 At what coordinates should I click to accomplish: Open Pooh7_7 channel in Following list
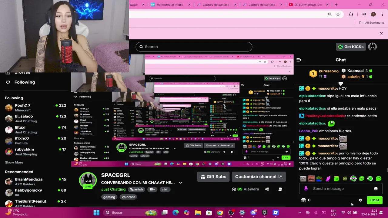click(35, 108)
